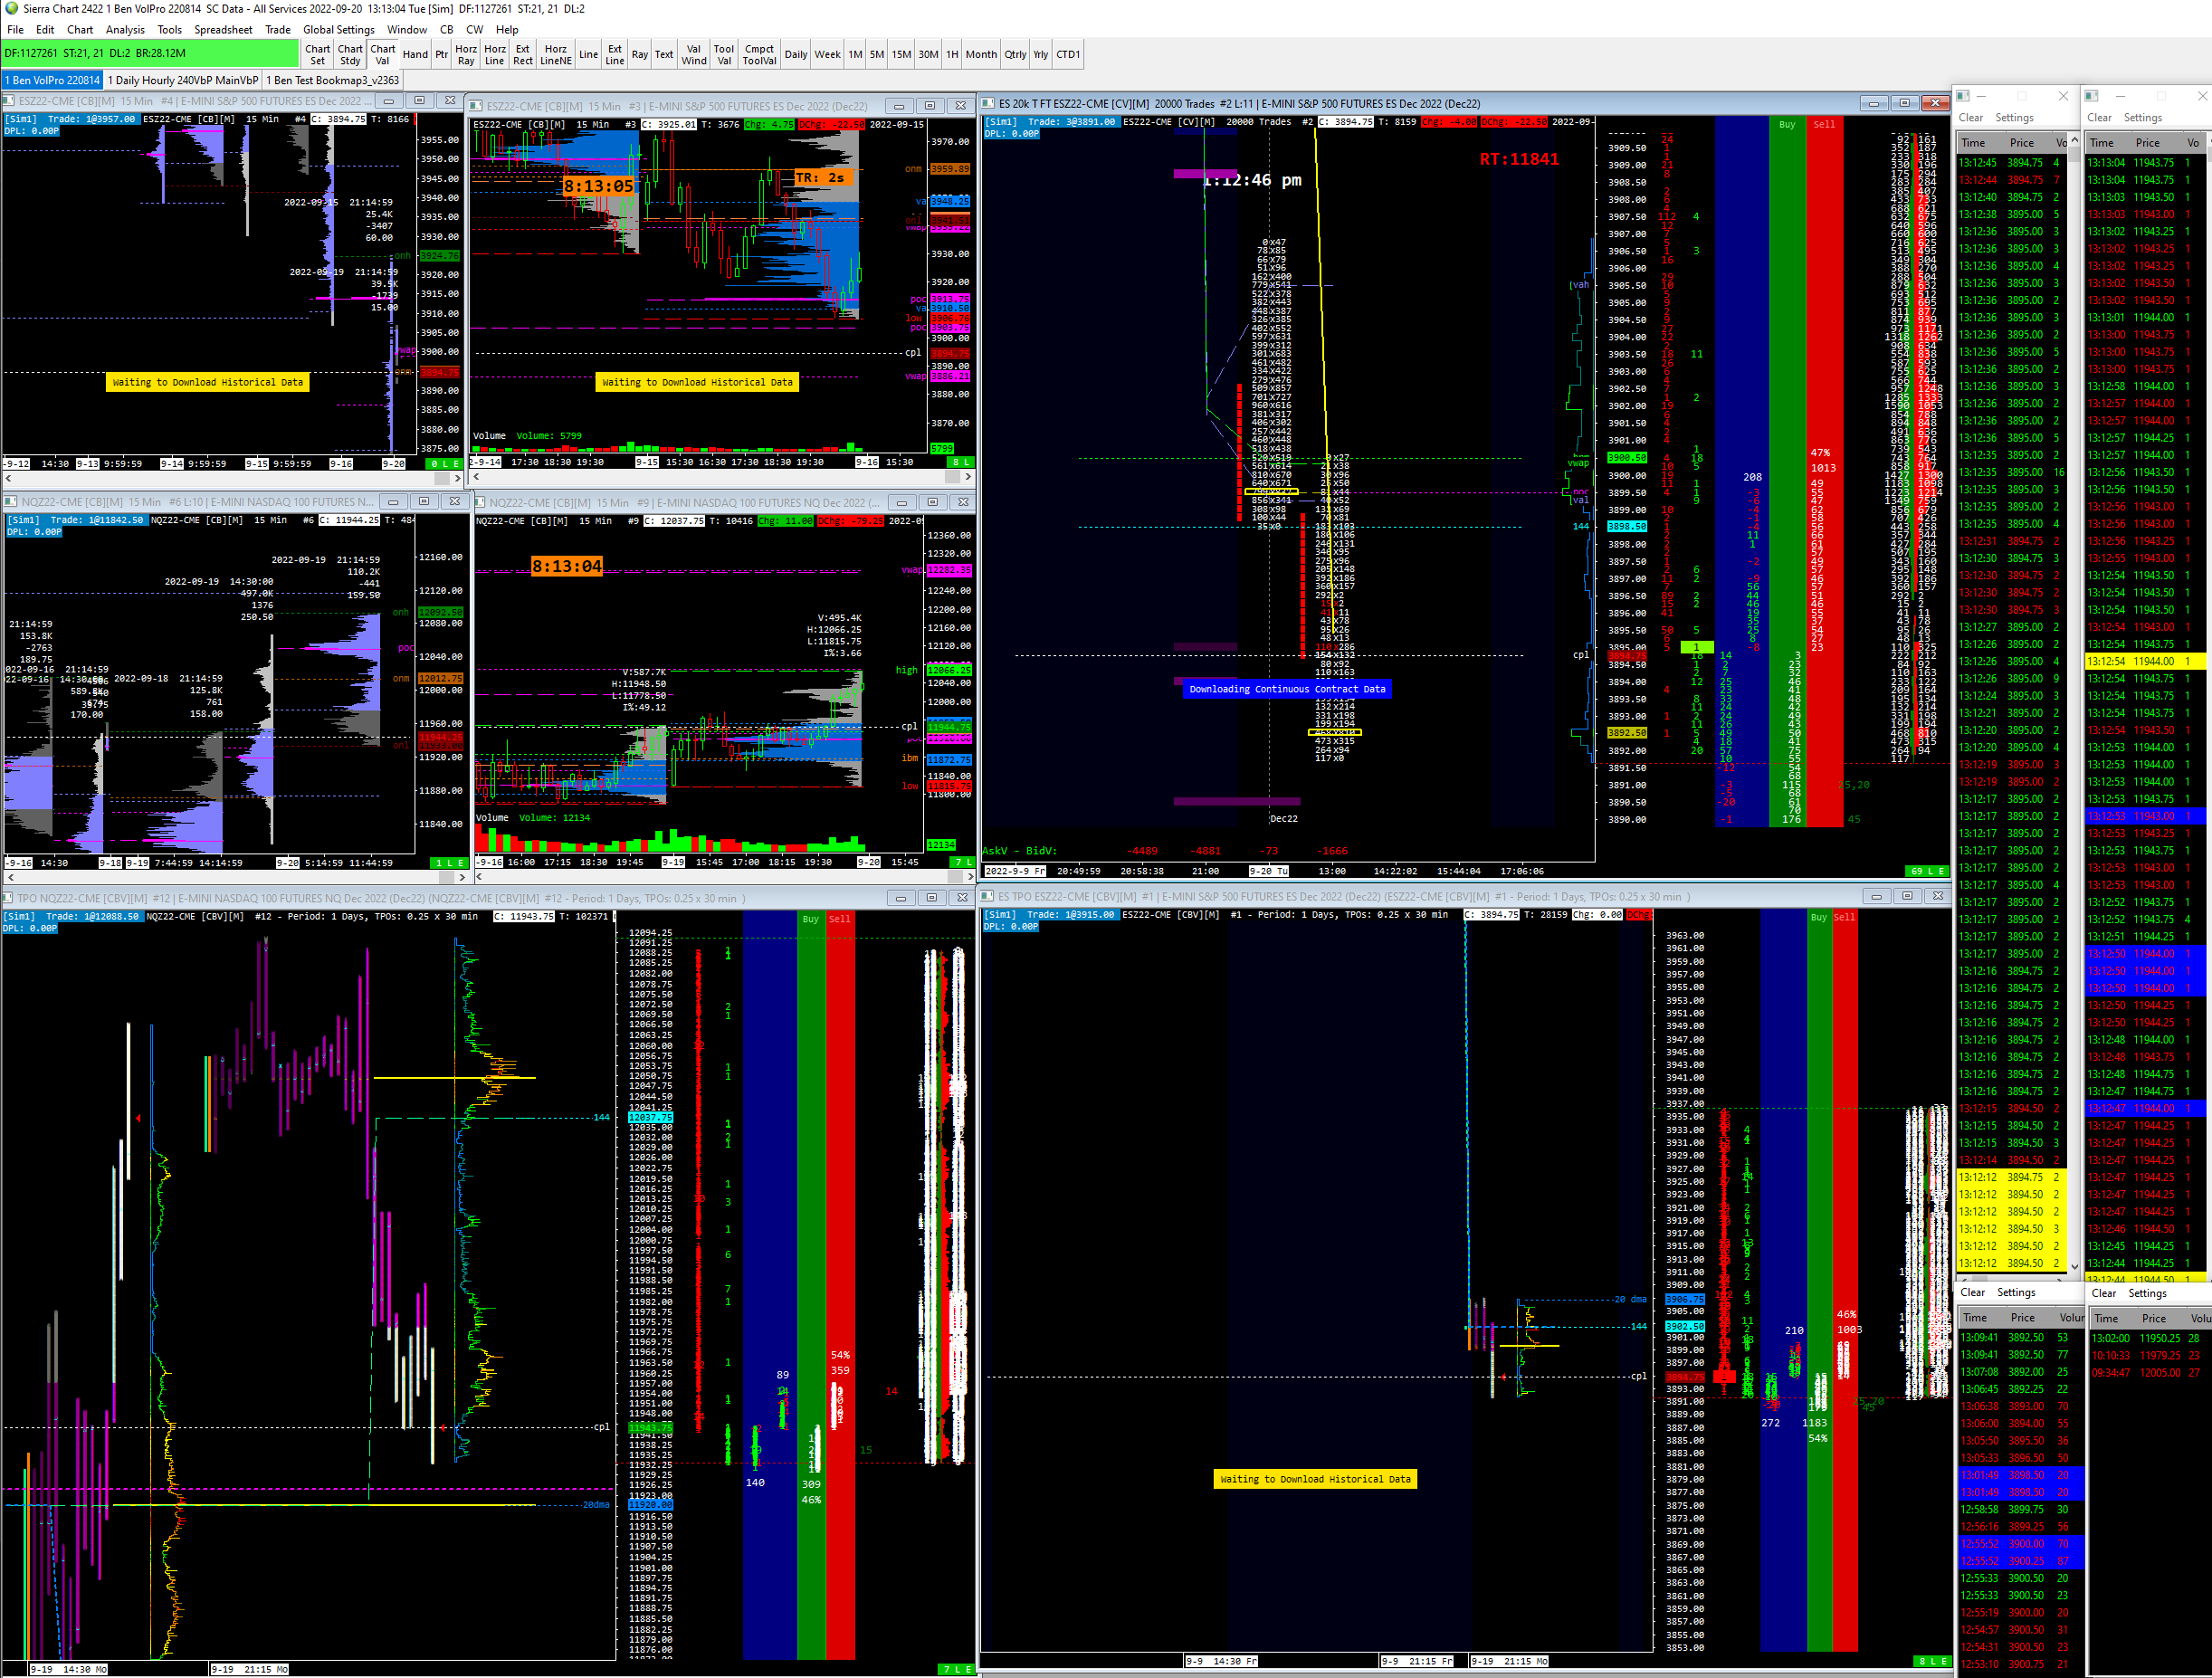Viewport: 2212px width, 1678px height.
Task: Select the Ext Rect drawing tool
Action: click(x=522, y=55)
